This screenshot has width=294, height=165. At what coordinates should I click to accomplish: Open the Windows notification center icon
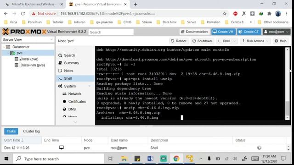(283, 159)
